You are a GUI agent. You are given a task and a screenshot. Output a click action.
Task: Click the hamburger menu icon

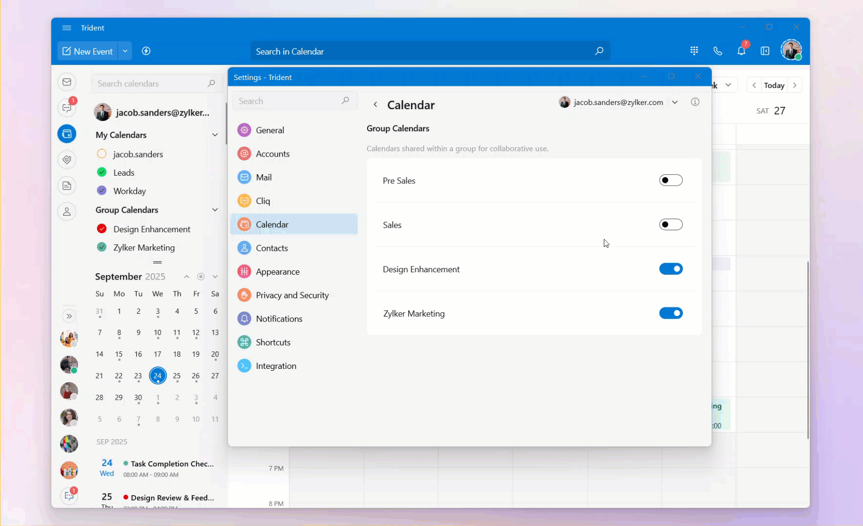coord(67,28)
